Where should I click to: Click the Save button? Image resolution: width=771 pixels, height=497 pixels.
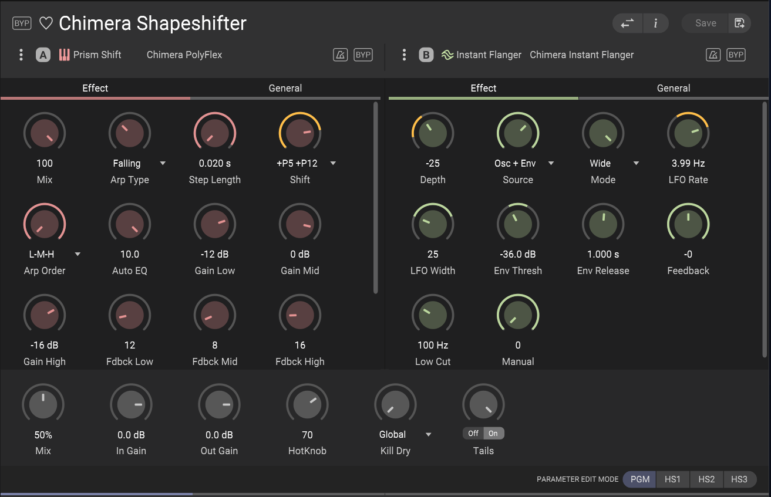(x=705, y=23)
